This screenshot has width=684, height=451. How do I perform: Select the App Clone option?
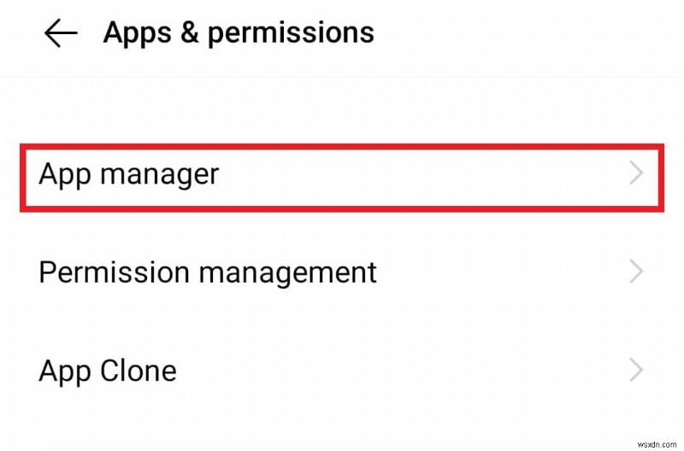pyautogui.click(x=342, y=371)
